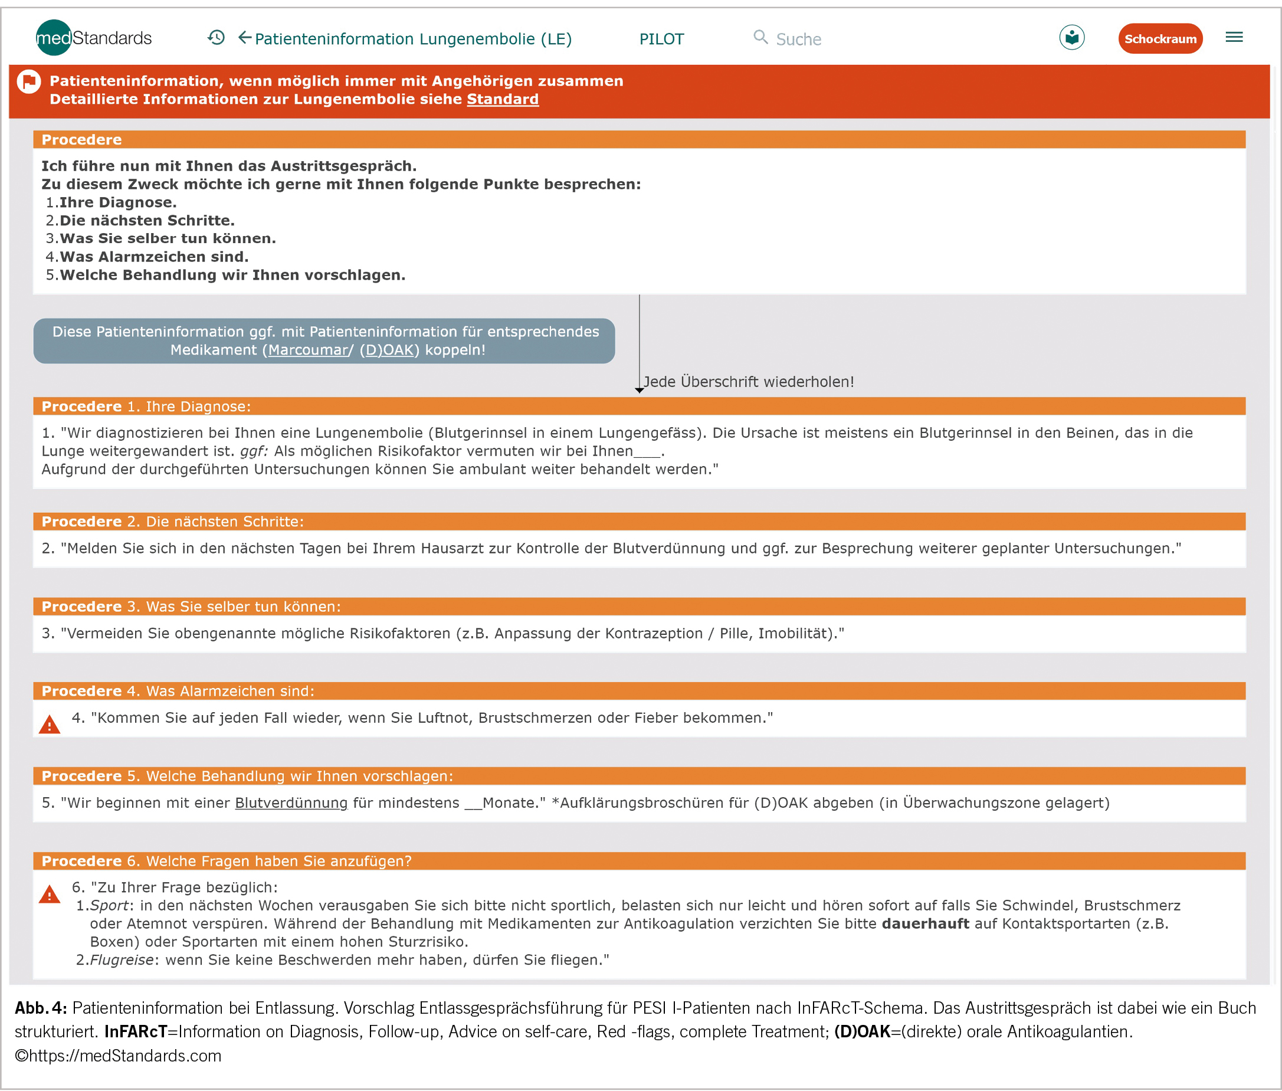1282x1091 pixels.
Task: Open the Standard link
Action: pyautogui.click(x=502, y=100)
